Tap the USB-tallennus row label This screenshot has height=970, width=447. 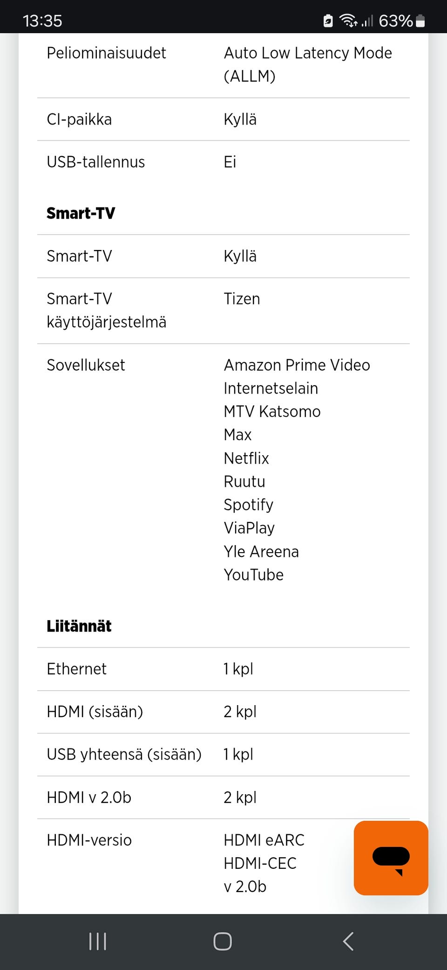coord(96,162)
